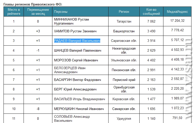Click the МедиаИндекс column header
196x123 pixels.
click(x=177, y=12)
